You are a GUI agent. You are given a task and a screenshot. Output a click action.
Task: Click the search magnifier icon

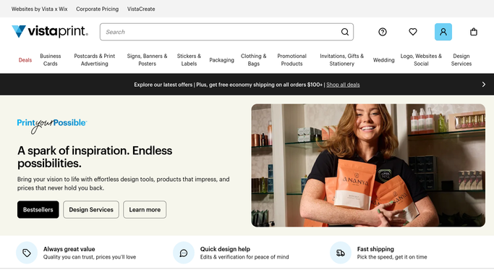click(x=345, y=32)
